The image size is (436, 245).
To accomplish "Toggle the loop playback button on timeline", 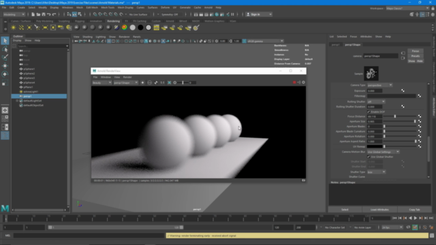I will click(408, 227).
